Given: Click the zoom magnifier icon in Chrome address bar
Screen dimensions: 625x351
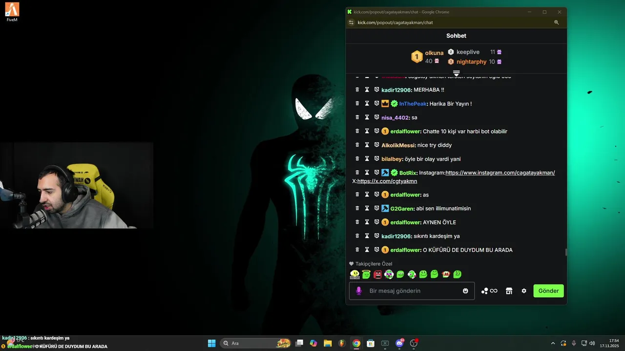Looking at the screenshot, I should click(556, 22).
